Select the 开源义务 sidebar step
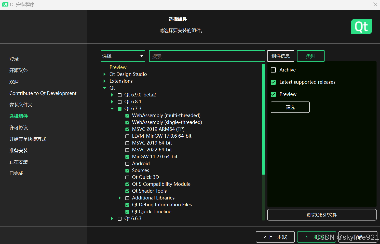This screenshot has height=244, width=380. pos(19,70)
